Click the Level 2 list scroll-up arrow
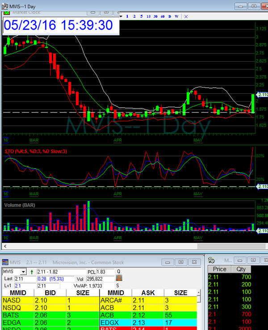 (x=198, y=292)
